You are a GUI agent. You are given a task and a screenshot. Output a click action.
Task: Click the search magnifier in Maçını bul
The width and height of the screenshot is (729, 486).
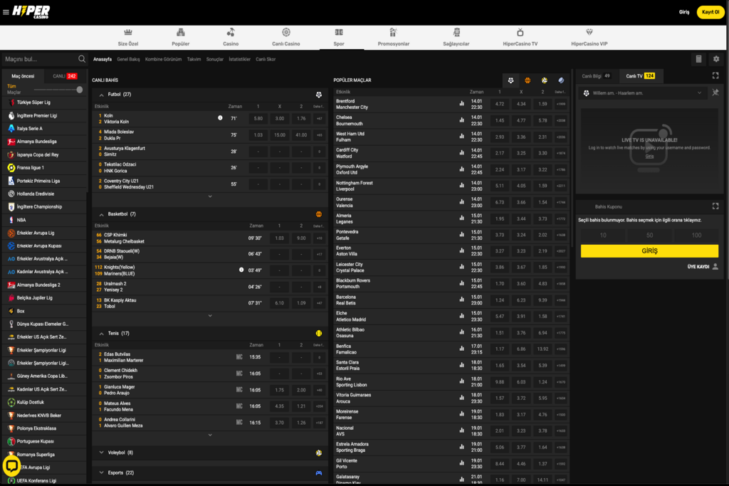click(82, 59)
